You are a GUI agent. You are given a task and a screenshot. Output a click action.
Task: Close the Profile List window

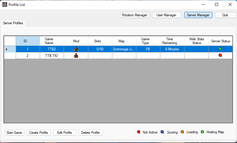click(230, 4)
